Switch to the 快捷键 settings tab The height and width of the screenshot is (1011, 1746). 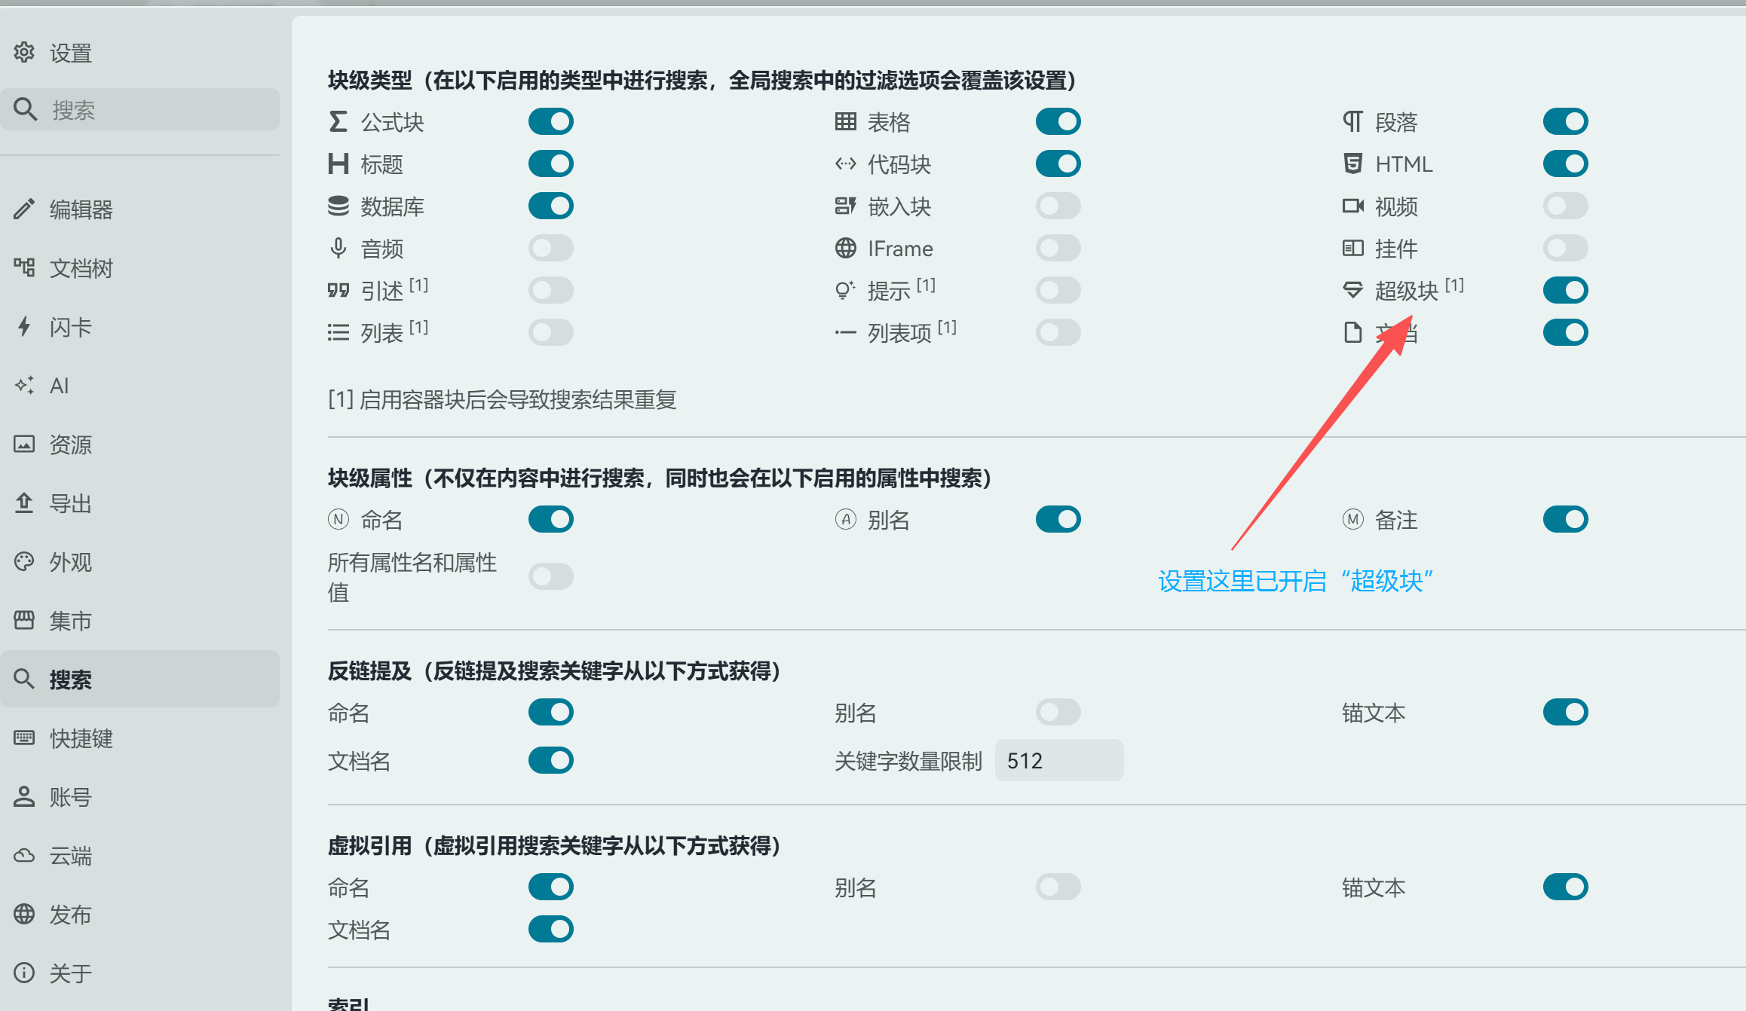80,738
